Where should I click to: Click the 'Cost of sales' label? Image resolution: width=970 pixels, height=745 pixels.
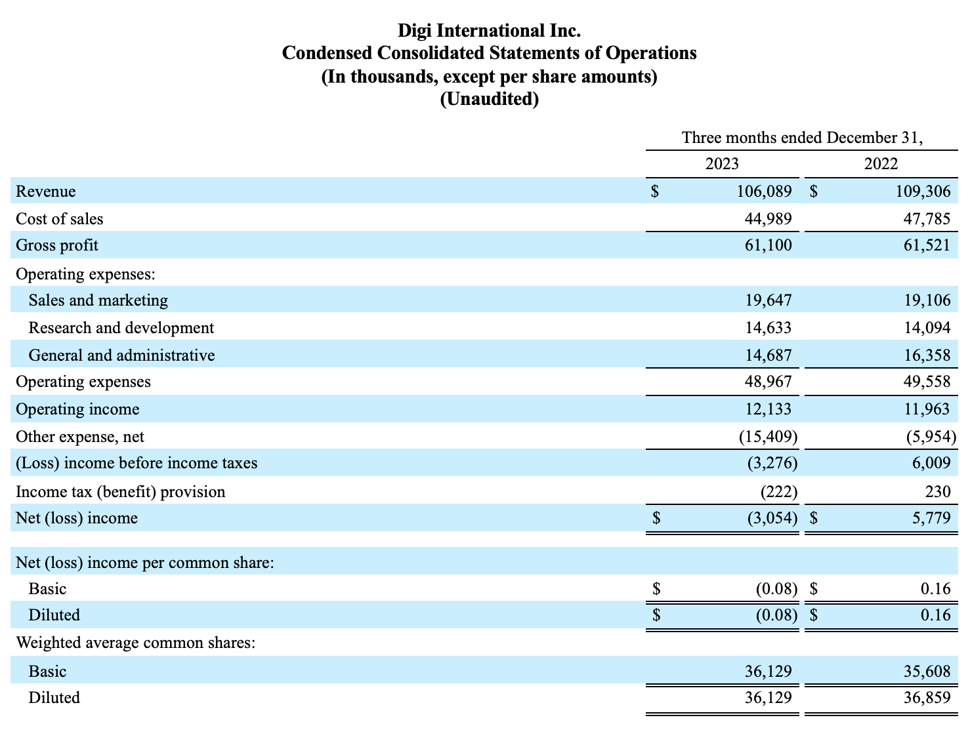click(x=60, y=219)
